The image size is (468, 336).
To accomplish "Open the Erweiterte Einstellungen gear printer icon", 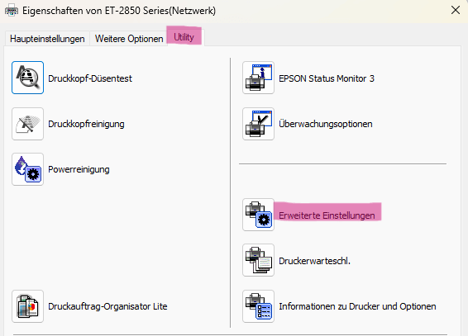I will tap(259, 215).
